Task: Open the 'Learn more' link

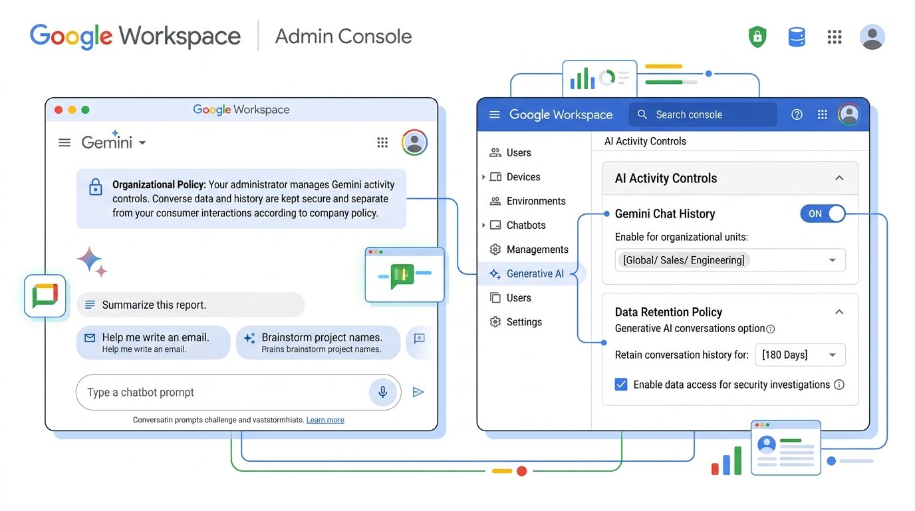Action: (325, 420)
